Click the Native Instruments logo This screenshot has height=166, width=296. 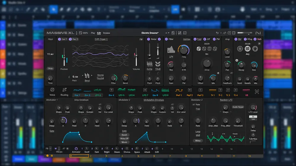258,33
